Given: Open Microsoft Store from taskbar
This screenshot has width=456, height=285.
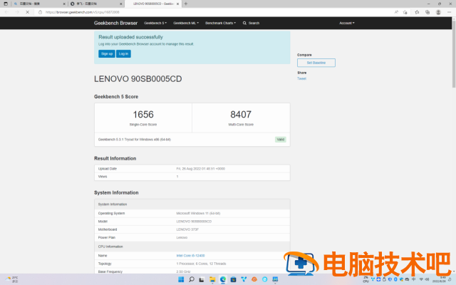Looking at the screenshot, I should click(x=233, y=279).
